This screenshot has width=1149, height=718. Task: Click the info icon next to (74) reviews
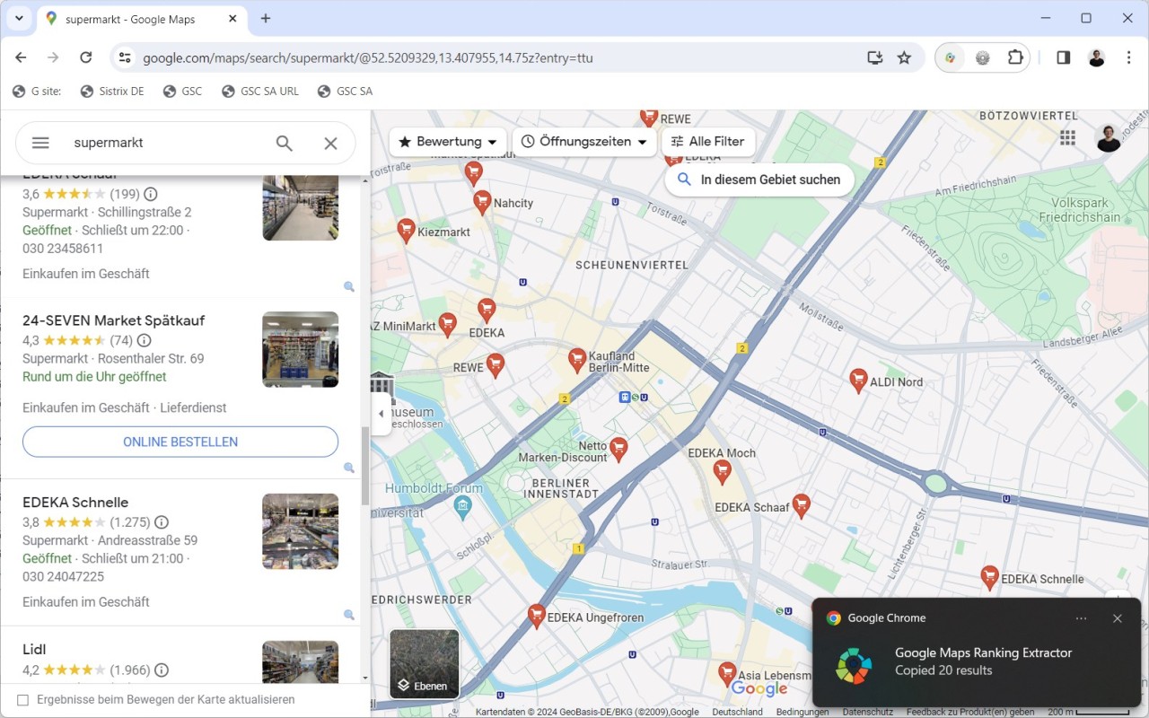coord(144,340)
